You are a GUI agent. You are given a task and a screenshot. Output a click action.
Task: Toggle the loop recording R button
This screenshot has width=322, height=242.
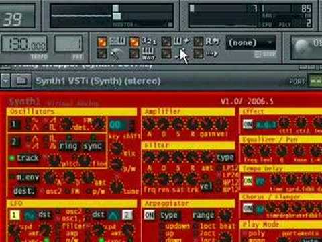coord(198,42)
